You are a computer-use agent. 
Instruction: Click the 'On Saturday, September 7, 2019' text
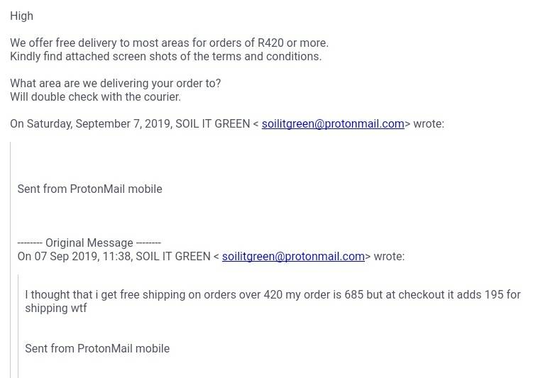[92, 123]
